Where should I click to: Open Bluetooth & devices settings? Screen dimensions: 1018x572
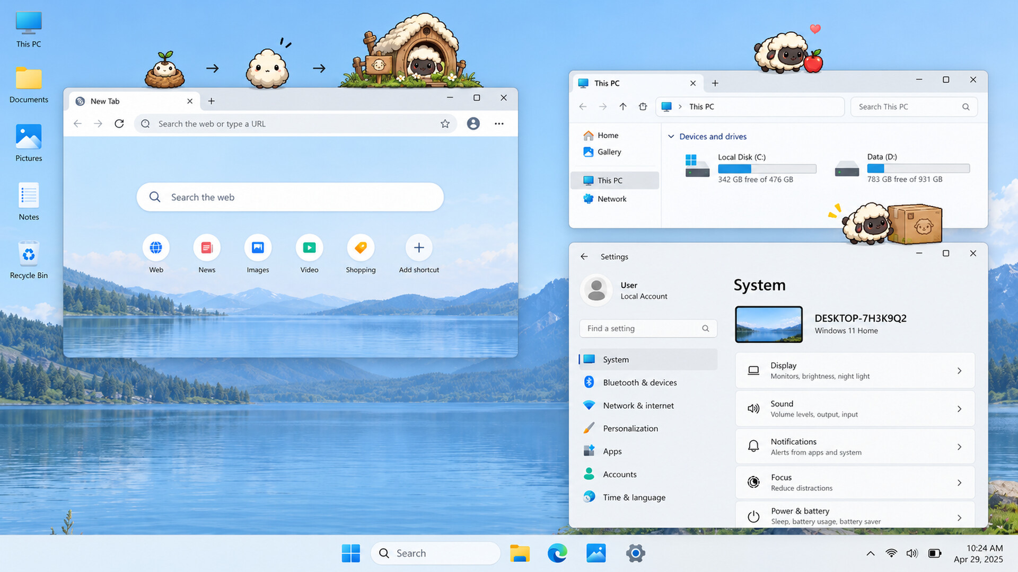pos(648,382)
